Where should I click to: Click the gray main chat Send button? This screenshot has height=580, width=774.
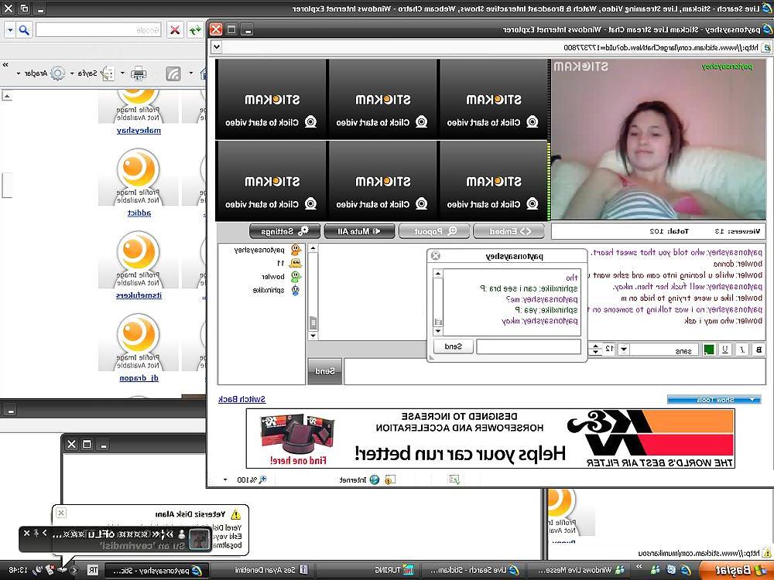[x=325, y=371]
